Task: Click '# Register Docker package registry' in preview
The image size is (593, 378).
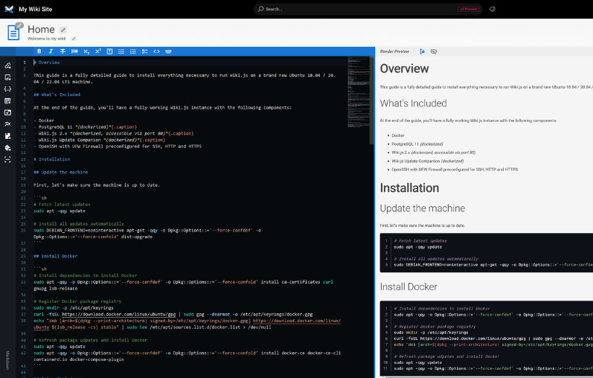Action: [x=435, y=327]
